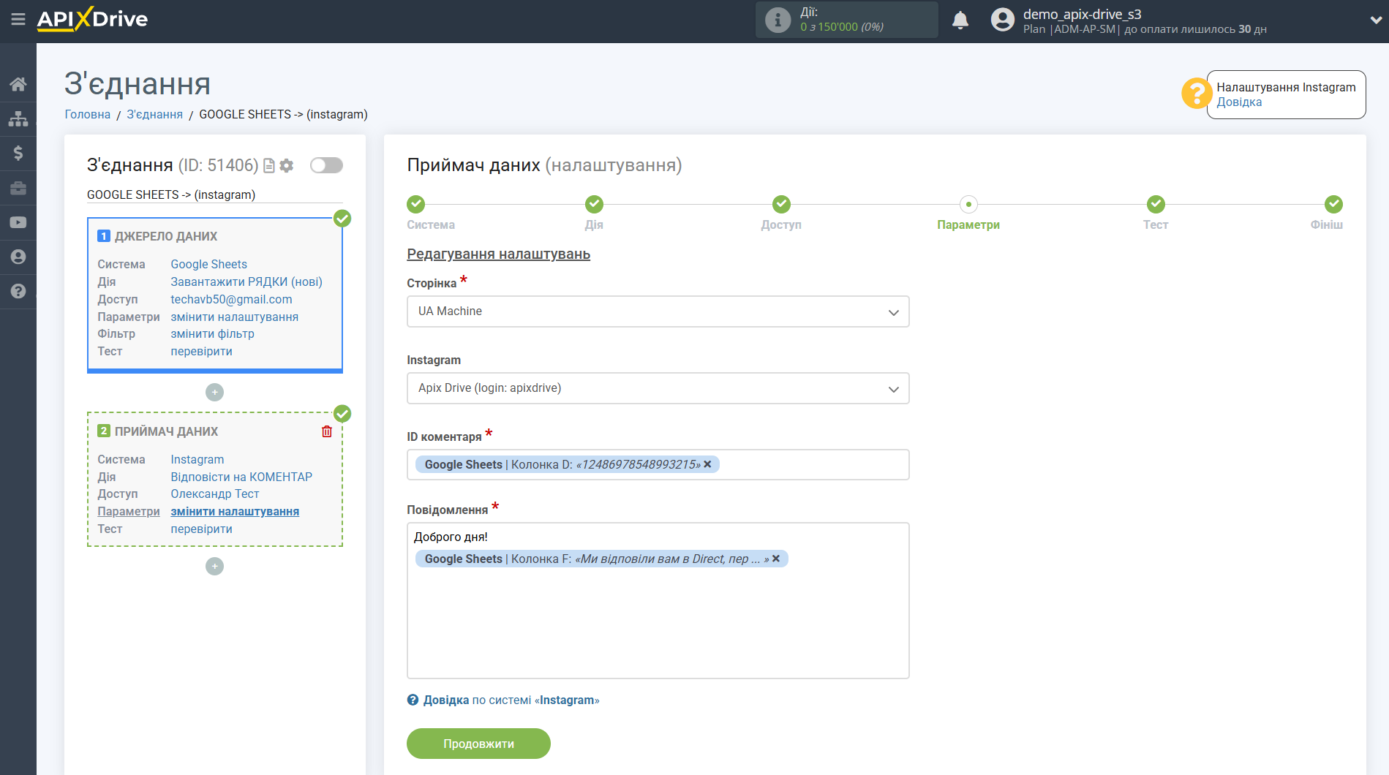
Task: Open the briefcase sidebar icon
Action: (x=18, y=188)
